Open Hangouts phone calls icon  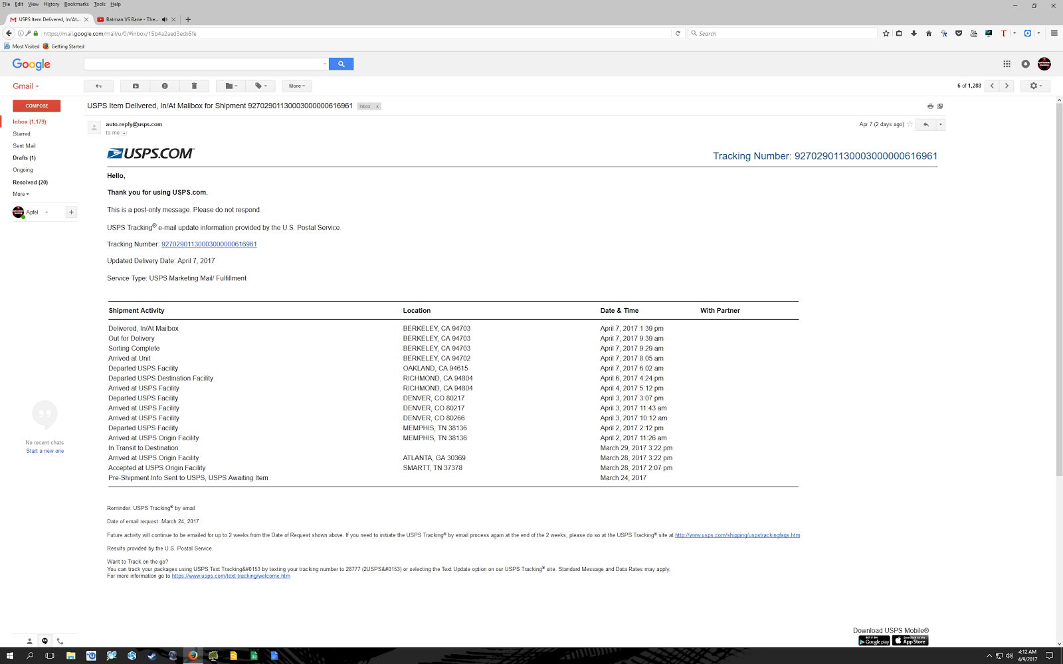pyautogui.click(x=60, y=641)
